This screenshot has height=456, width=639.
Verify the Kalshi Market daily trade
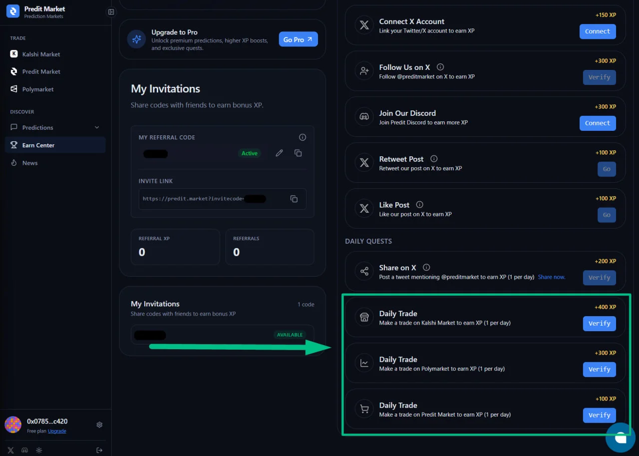point(599,324)
